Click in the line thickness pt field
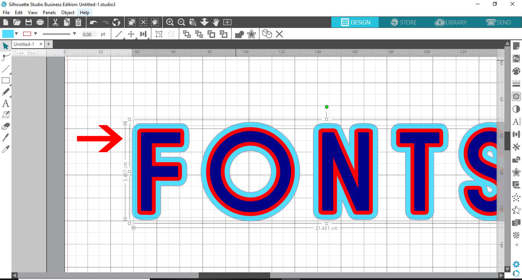Image resolution: width=522 pixels, height=280 pixels. 89,34
